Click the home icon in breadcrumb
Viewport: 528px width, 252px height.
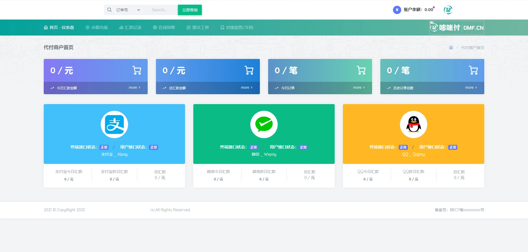click(x=451, y=47)
